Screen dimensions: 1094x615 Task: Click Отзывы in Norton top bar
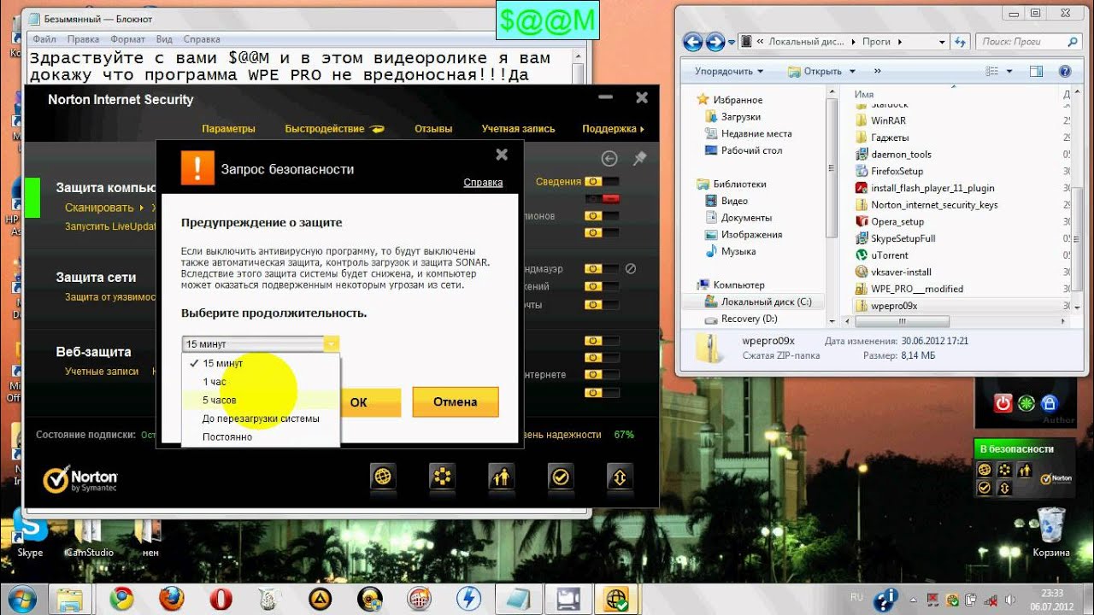[x=433, y=129]
